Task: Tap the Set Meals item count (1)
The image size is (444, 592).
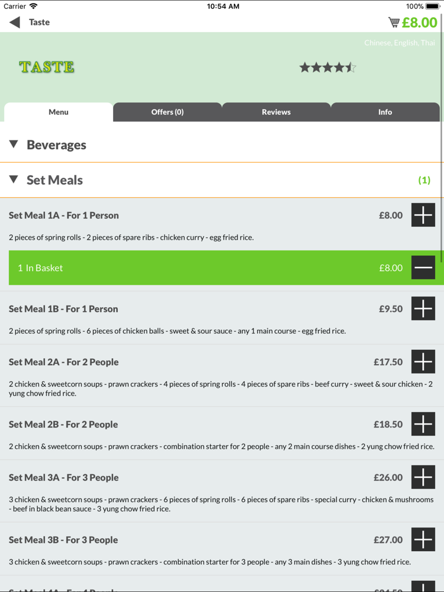Action: click(424, 180)
